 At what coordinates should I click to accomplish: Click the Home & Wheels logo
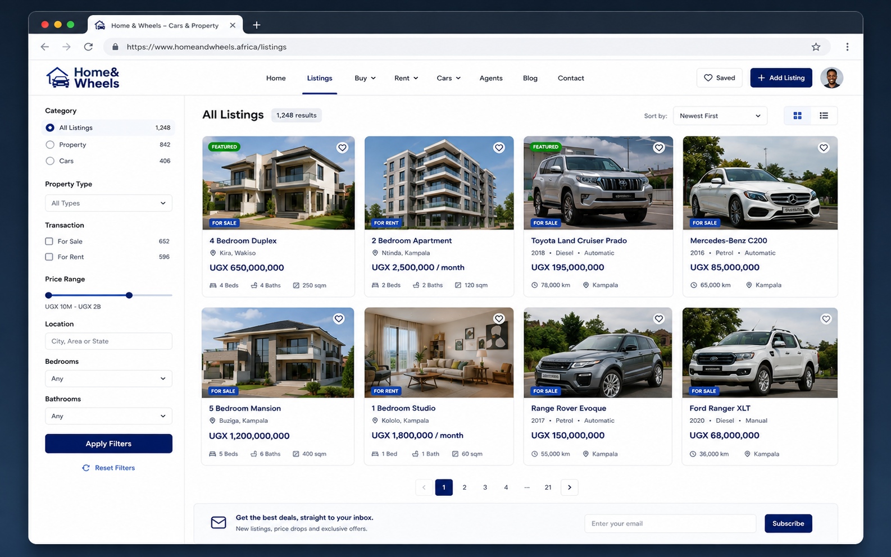tap(83, 77)
